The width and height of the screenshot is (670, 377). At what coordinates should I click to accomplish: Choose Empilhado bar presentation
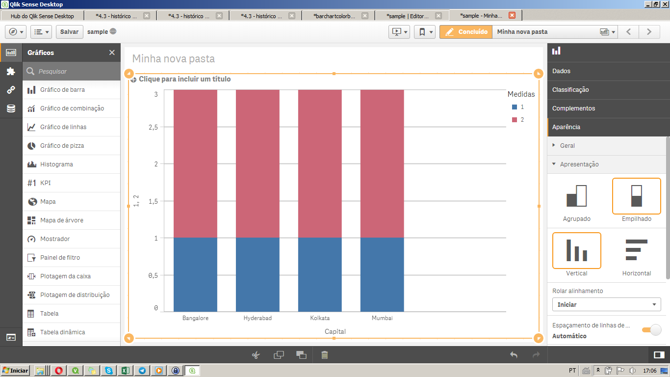(x=637, y=201)
